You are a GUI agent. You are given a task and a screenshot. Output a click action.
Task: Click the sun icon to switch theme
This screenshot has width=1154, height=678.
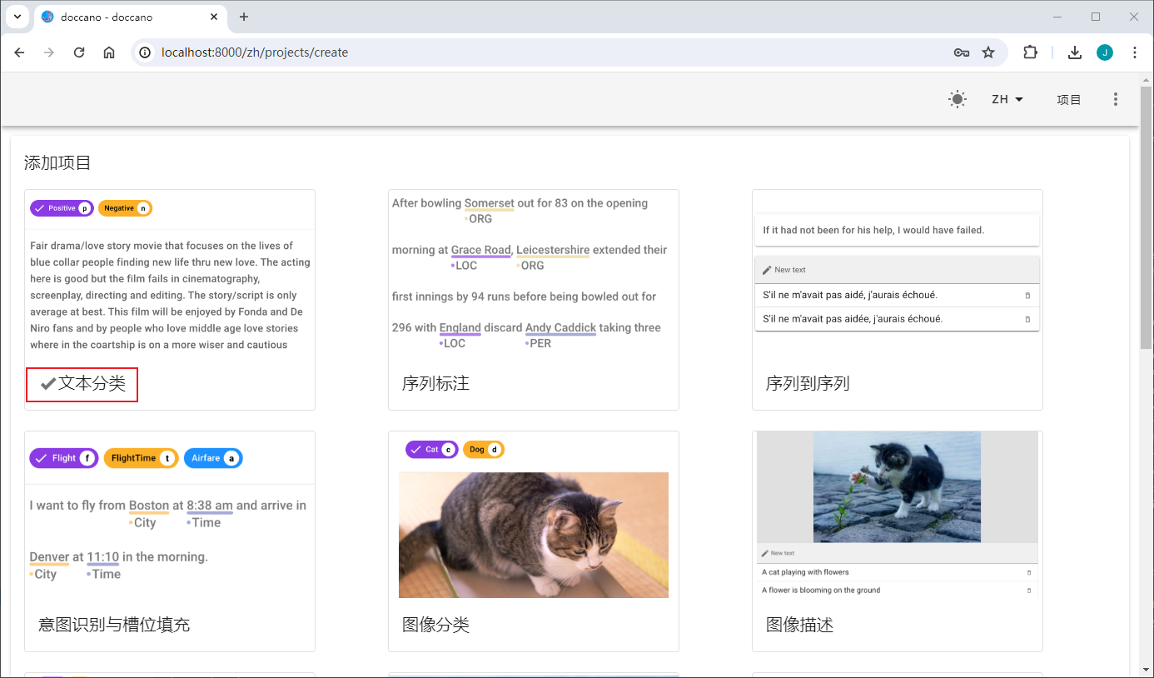957,99
